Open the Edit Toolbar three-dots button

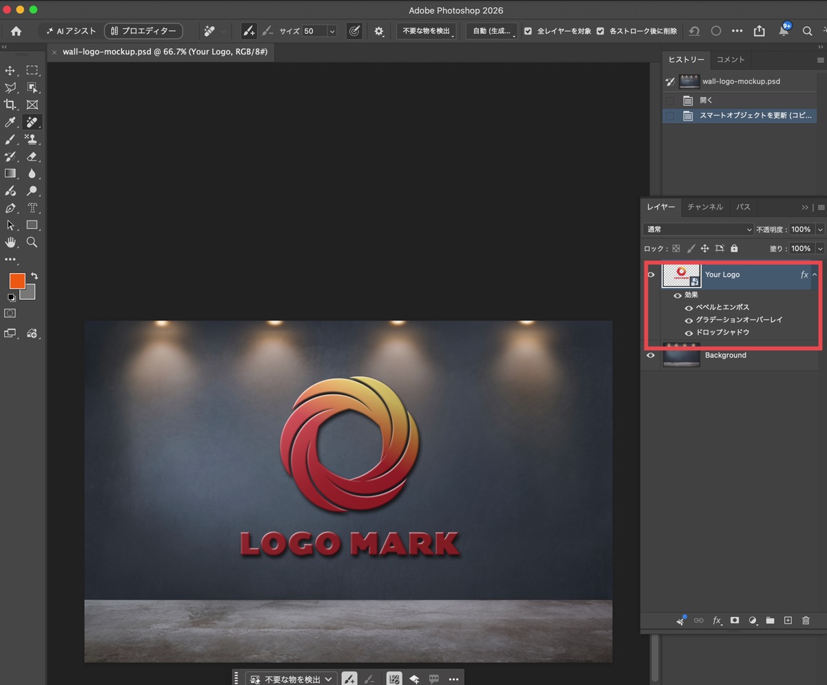click(10, 260)
